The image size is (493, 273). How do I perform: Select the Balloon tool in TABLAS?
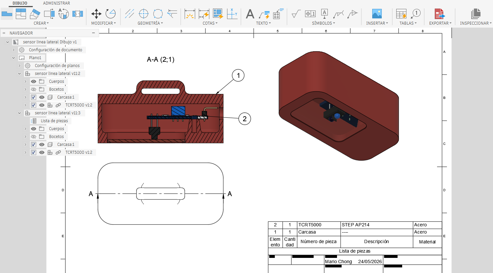[416, 14]
